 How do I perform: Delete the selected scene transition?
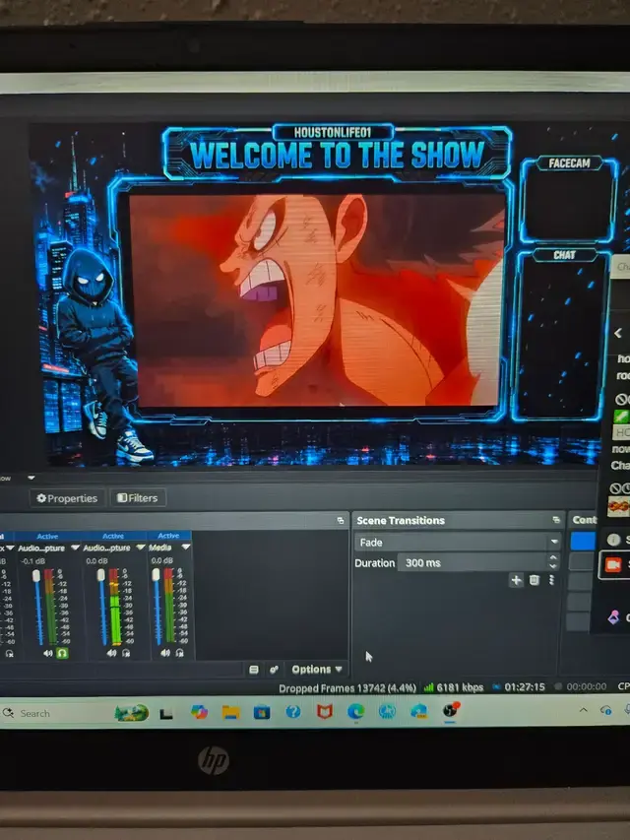pyautogui.click(x=535, y=580)
